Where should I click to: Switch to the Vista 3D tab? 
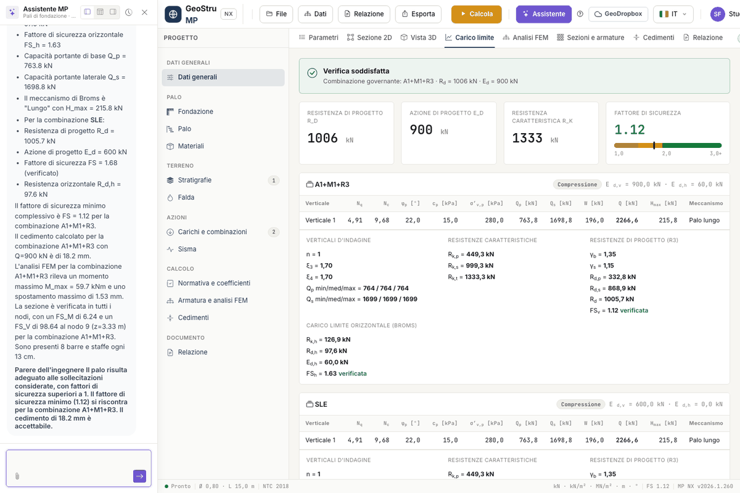(x=418, y=38)
